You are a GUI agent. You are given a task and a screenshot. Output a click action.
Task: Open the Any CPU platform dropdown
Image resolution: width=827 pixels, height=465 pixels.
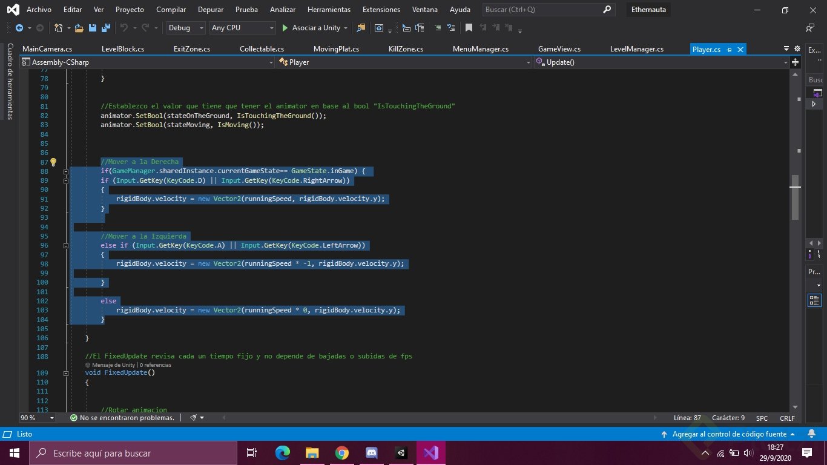(x=242, y=28)
